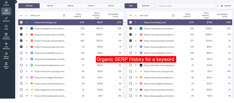
Task: Select the TOP 30 tab
Action: (x=70, y=6)
